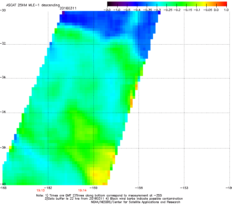232x204 pixels.
Task: Click the note line beginning "3)Data buffer is 22 hrs"
Action: (x=113, y=199)
